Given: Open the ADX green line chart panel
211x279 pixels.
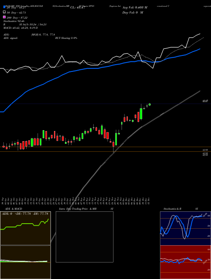Looking at the screenshot, I should pyautogui.click(x=26, y=228).
